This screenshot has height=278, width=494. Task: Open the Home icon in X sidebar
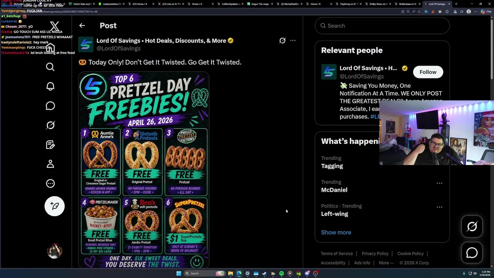(x=51, y=47)
